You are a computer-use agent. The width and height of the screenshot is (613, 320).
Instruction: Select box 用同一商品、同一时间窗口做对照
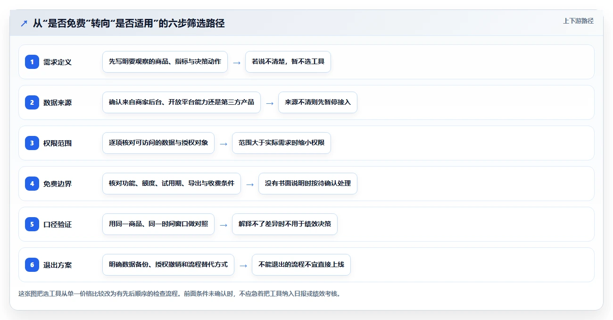158,224
